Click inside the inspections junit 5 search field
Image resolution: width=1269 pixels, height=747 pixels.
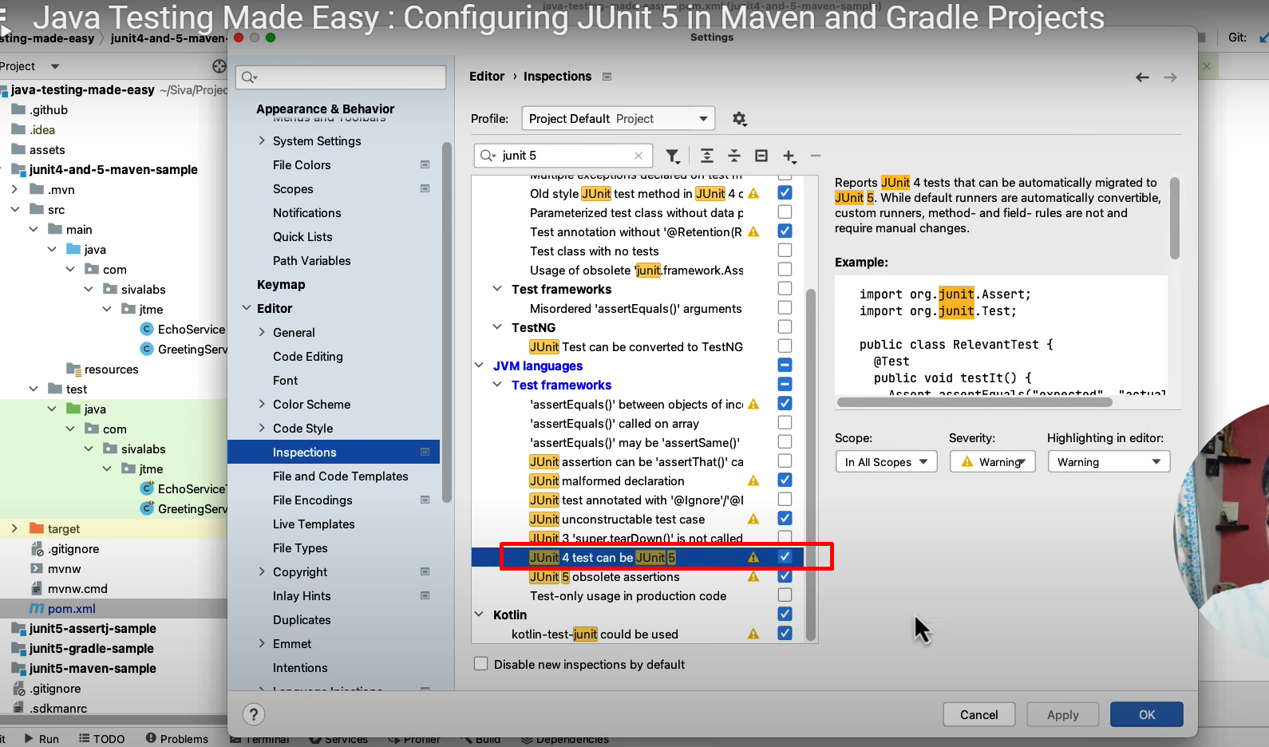pyautogui.click(x=563, y=156)
